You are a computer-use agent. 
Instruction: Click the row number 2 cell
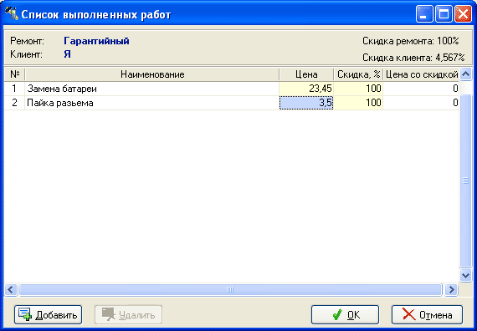point(14,103)
